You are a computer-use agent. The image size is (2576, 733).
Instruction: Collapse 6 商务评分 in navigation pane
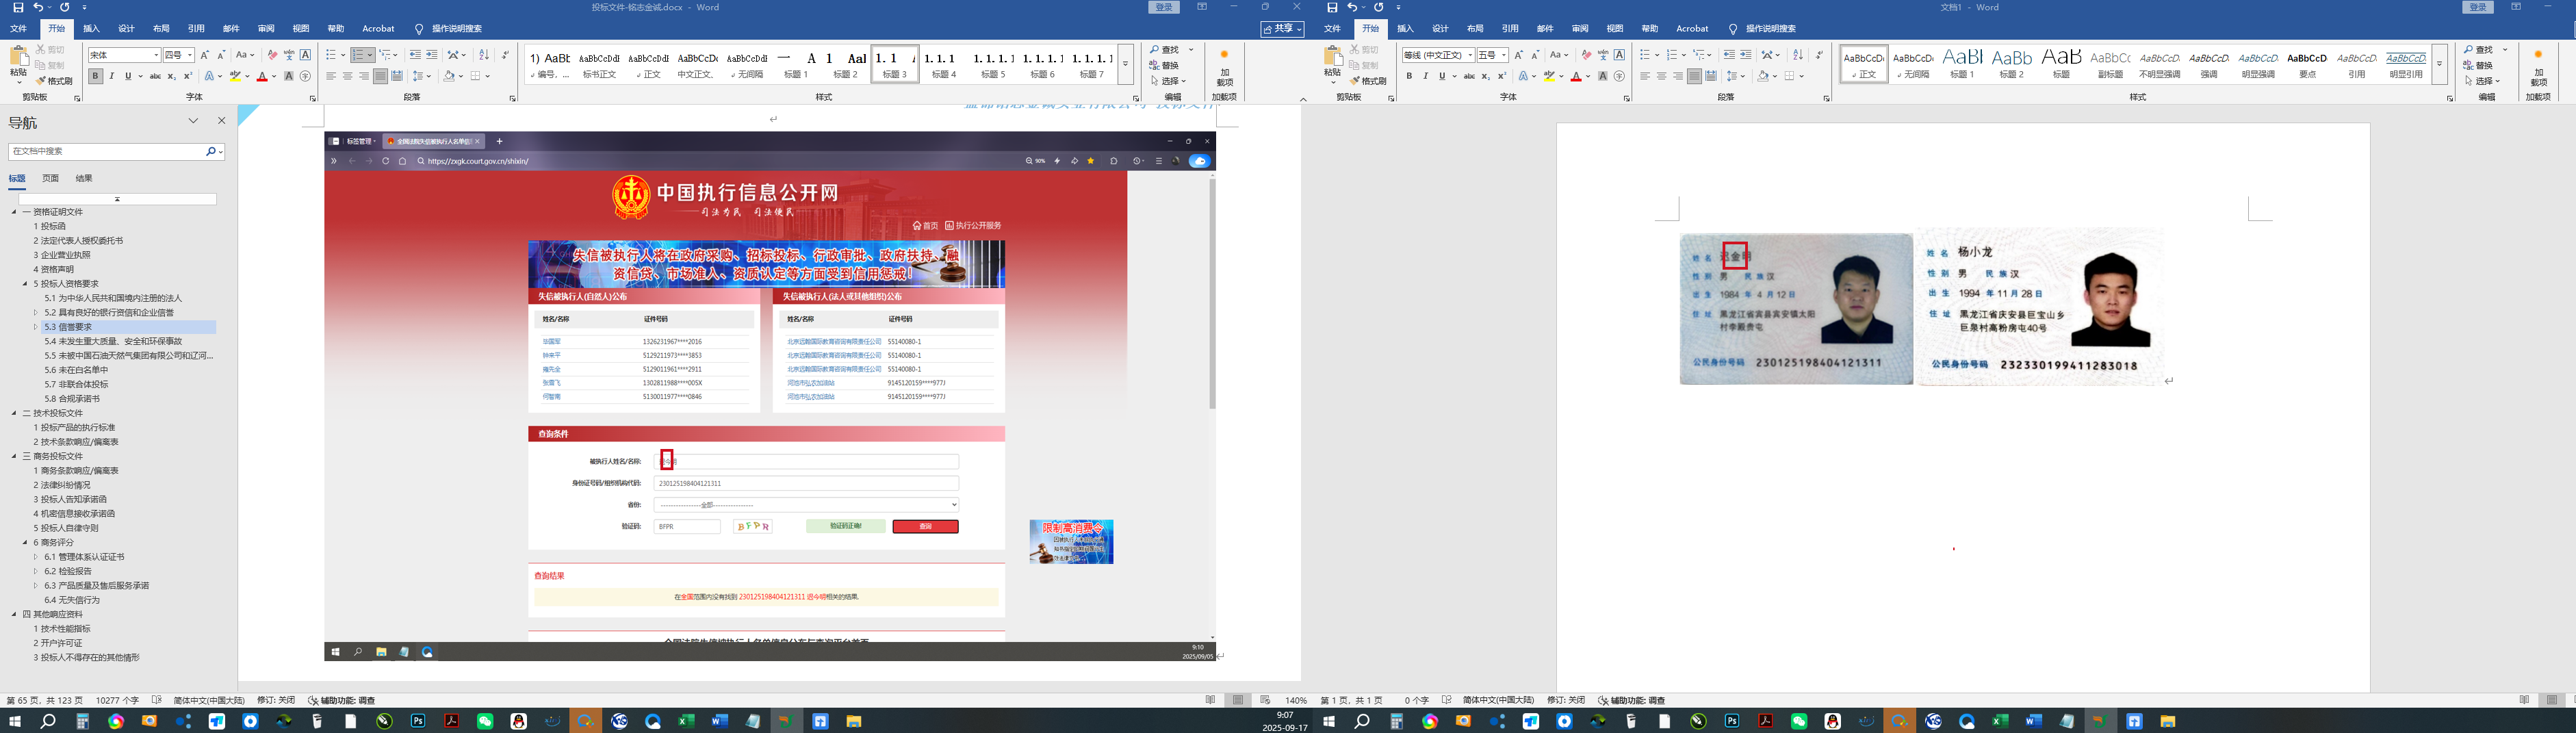[25, 542]
